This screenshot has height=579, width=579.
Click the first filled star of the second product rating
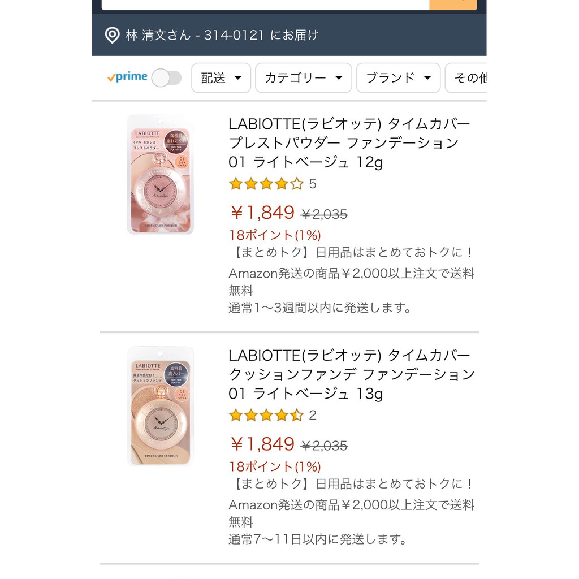tap(235, 415)
